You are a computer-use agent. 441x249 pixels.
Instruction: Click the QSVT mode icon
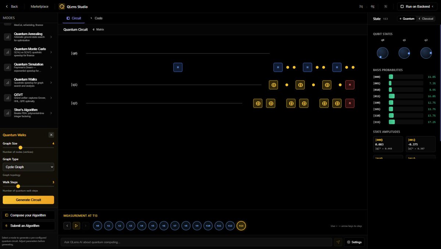(x=8, y=98)
